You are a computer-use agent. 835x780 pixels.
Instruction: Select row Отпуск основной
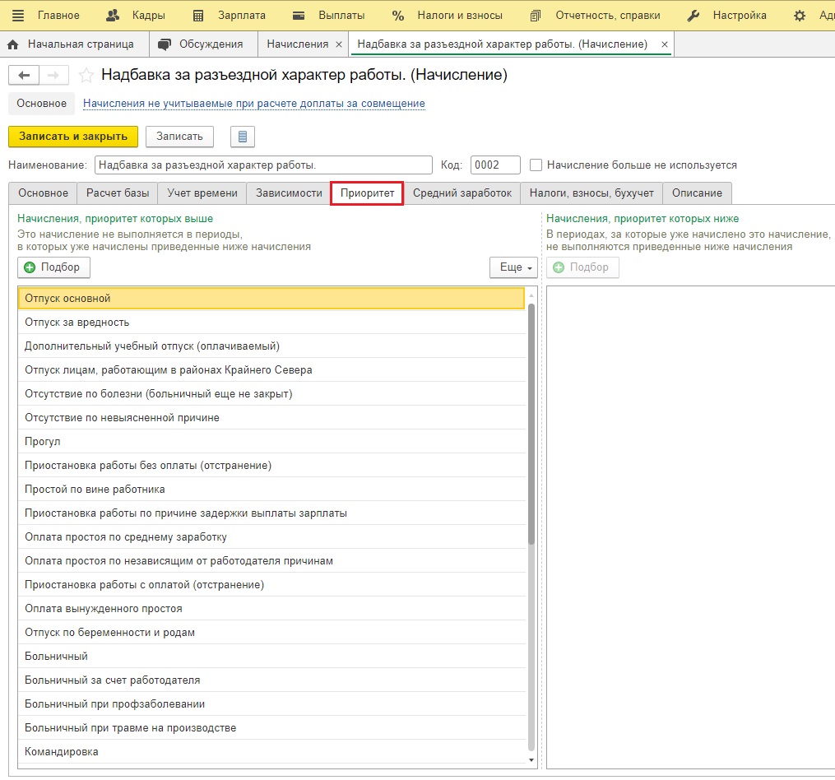(271, 299)
